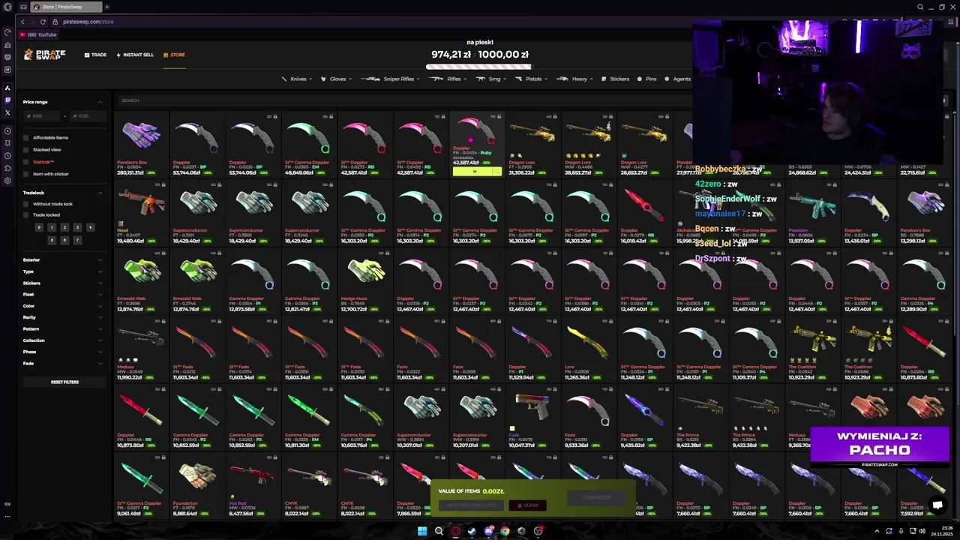Image resolution: width=960 pixels, height=540 pixels.
Task: Open the extensions cube icon in sidebar
Action: click(7, 168)
